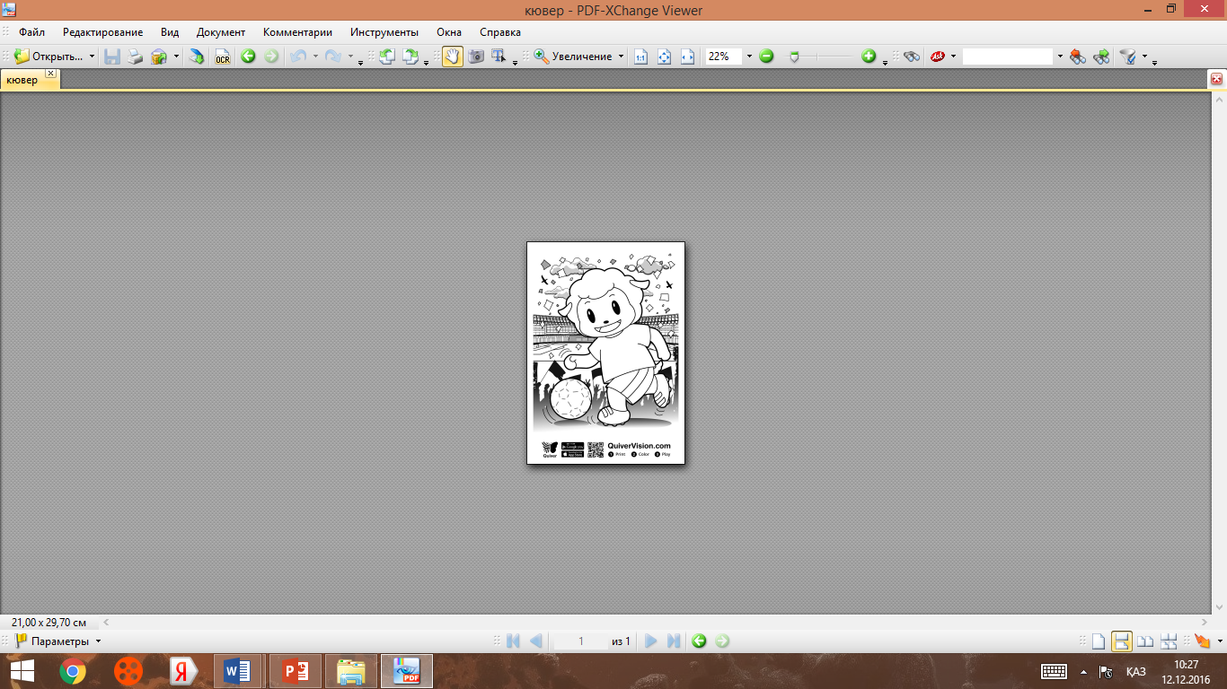Select the Snapshot camera tool
The height and width of the screenshot is (689, 1227).
tap(476, 57)
